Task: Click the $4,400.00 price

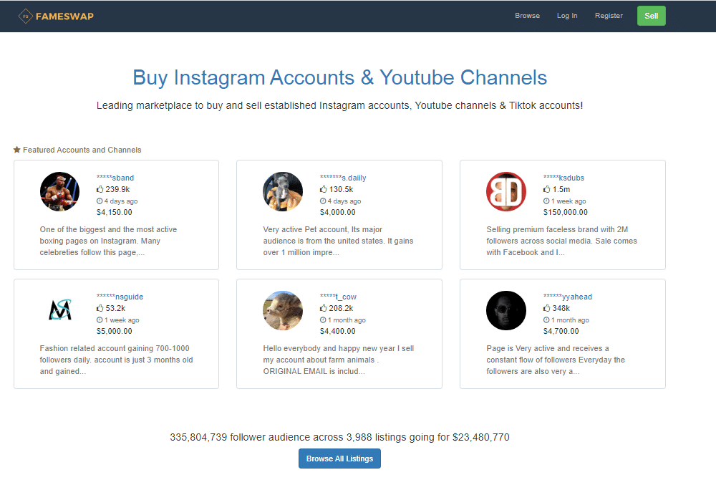Action: 337,331
